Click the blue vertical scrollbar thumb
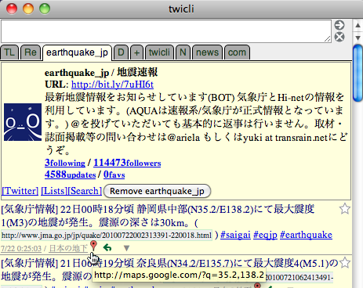This screenshot has height=288, width=363. (x=358, y=73)
